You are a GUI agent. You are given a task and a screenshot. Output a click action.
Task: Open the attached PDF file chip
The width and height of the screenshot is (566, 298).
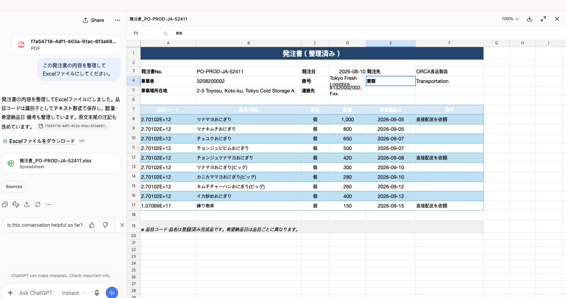click(66, 45)
